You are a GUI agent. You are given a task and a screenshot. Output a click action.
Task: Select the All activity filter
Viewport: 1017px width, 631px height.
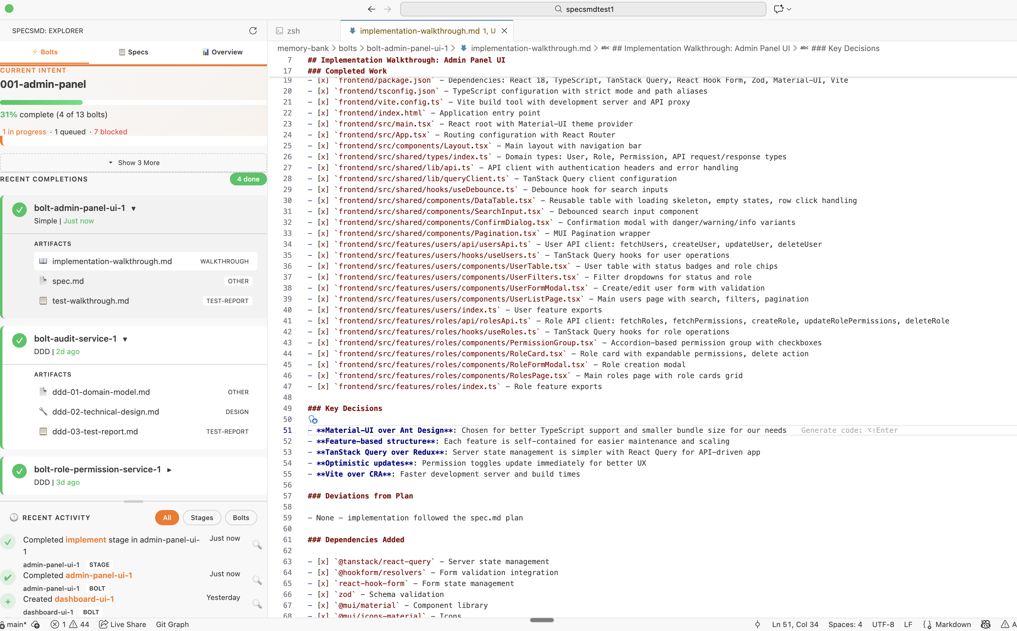pos(167,518)
